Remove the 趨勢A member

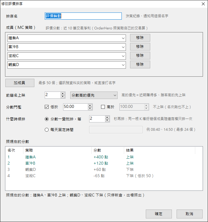point(140,38)
